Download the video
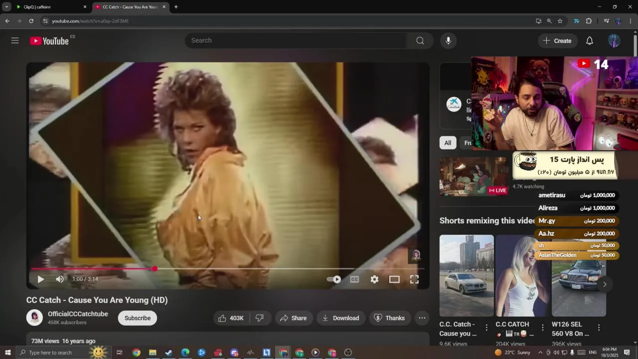This screenshot has height=359, width=638. click(x=340, y=318)
